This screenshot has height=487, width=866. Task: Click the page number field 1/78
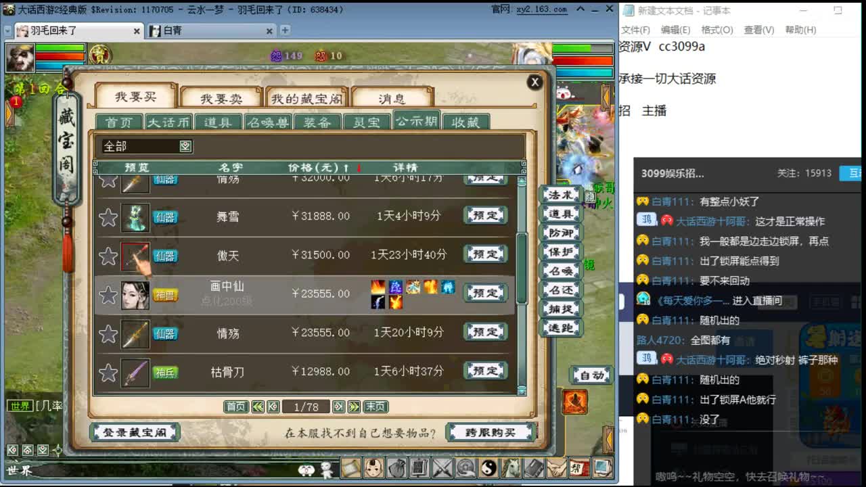[306, 407]
